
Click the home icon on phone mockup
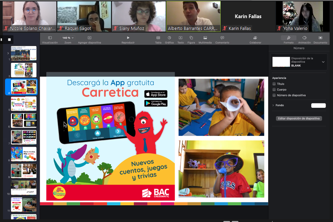point(98,133)
